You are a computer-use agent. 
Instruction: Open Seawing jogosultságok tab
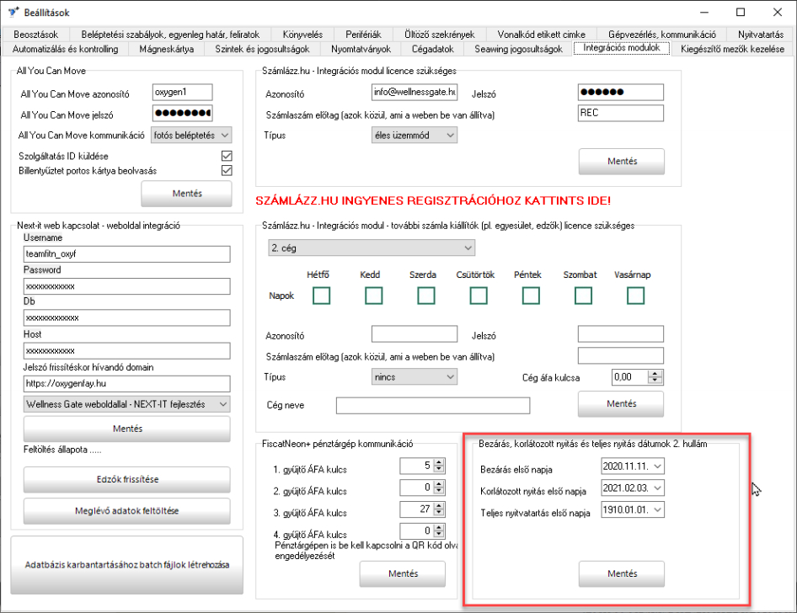click(x=518, y=49)
